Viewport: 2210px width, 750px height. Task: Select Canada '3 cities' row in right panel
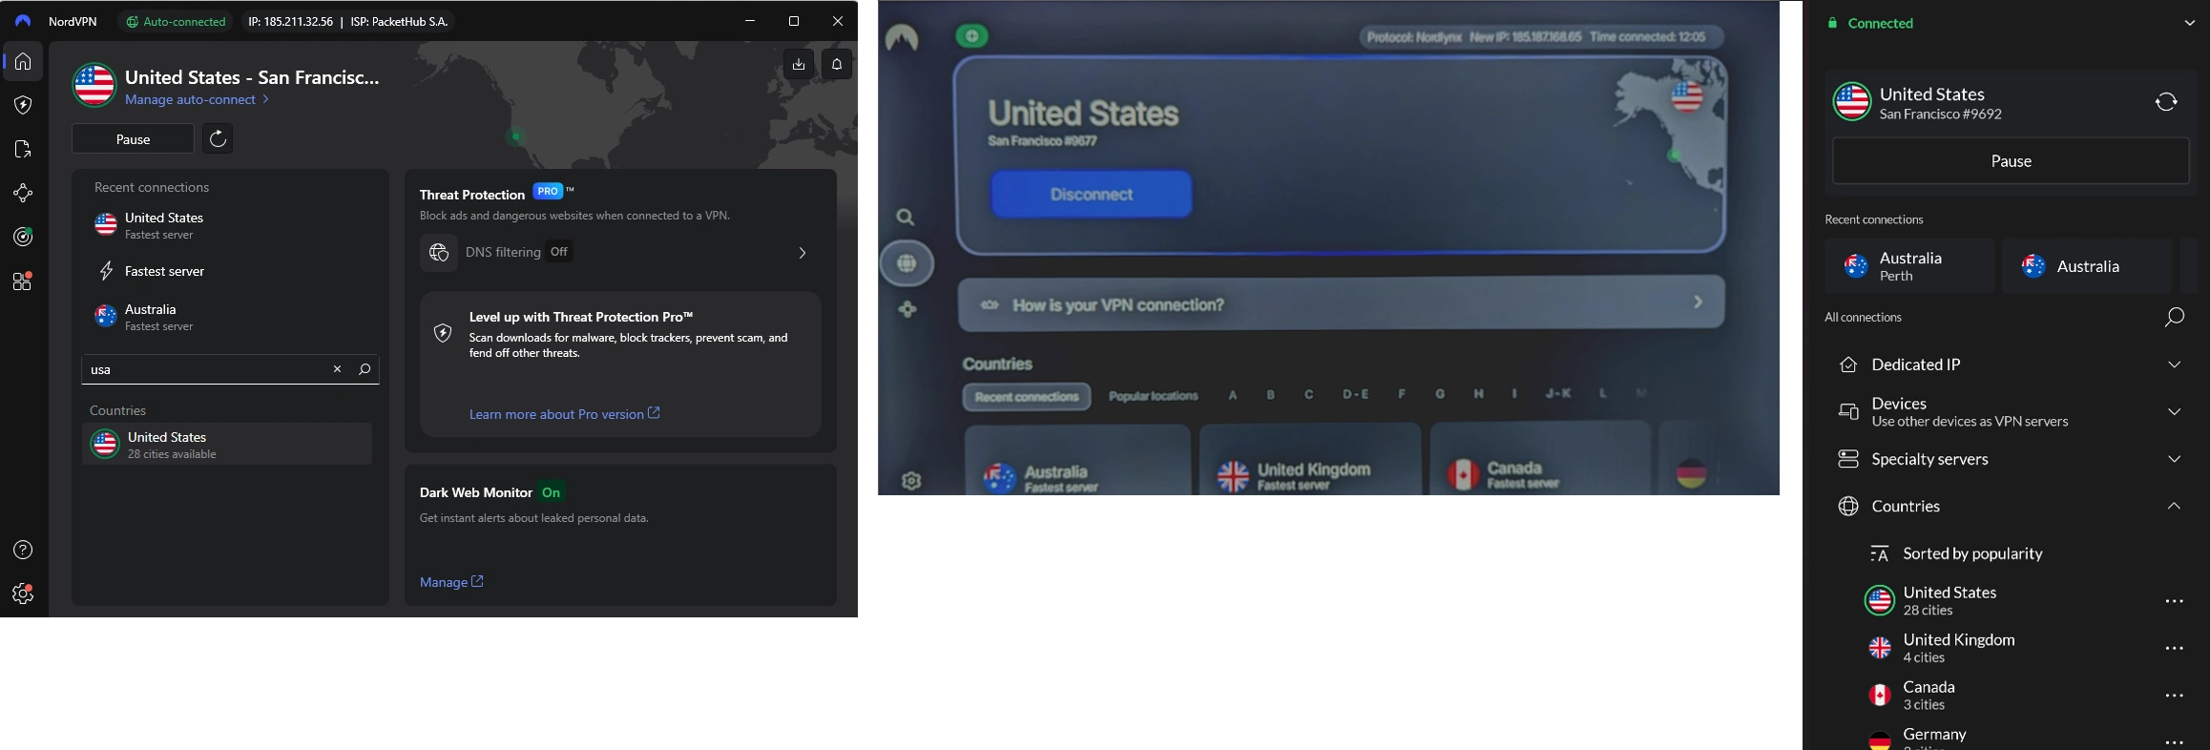[x=2011, y=696]
